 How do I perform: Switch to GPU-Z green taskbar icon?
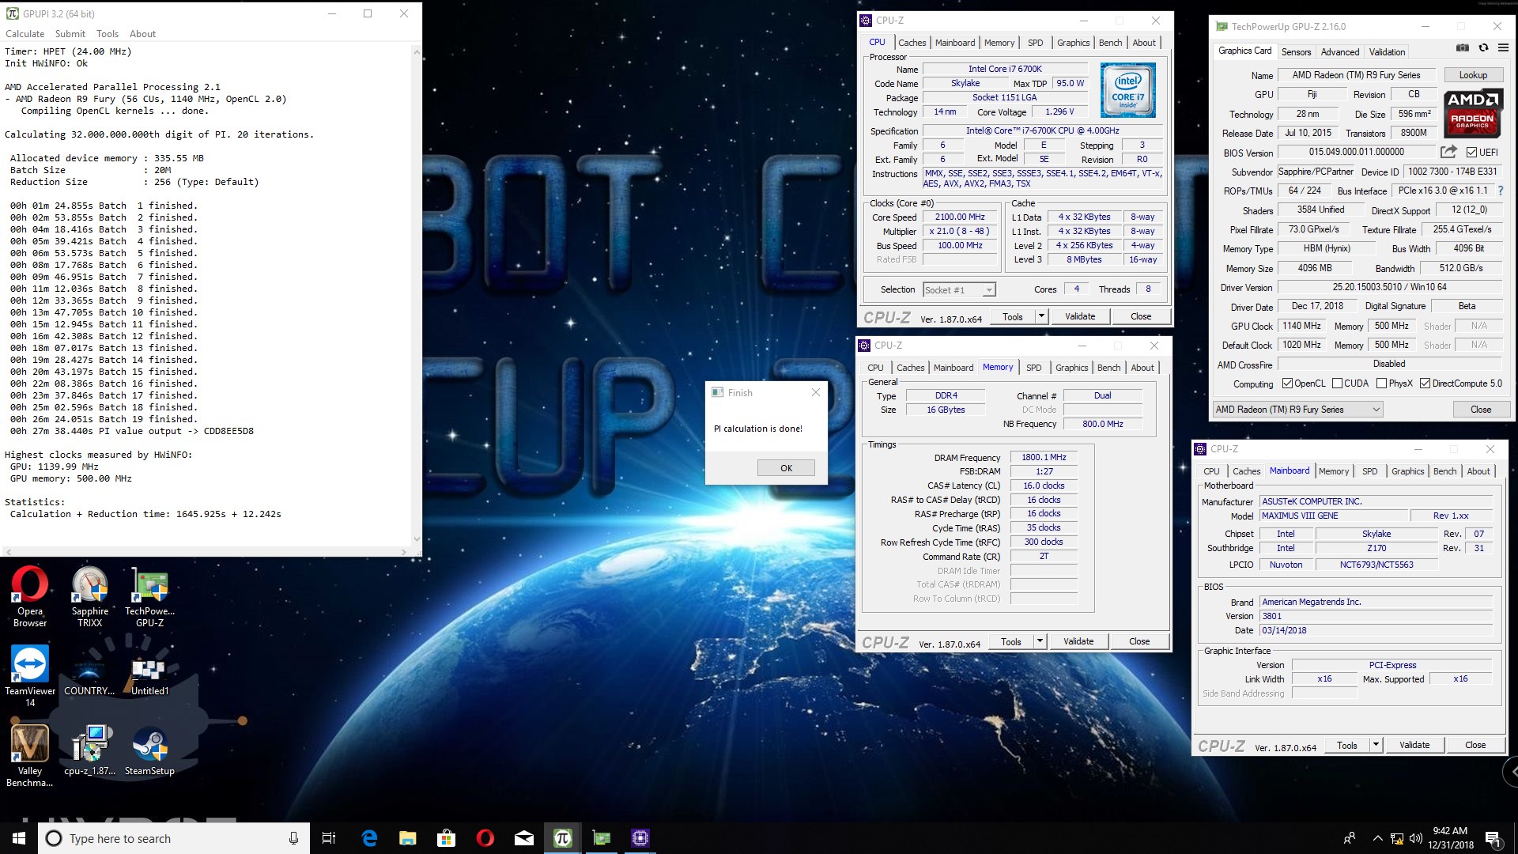pos(602,838)
